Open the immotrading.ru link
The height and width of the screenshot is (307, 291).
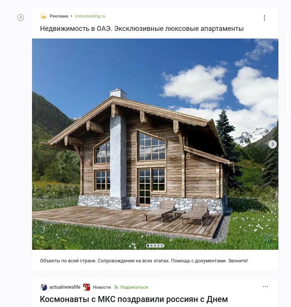coord(90,16)
